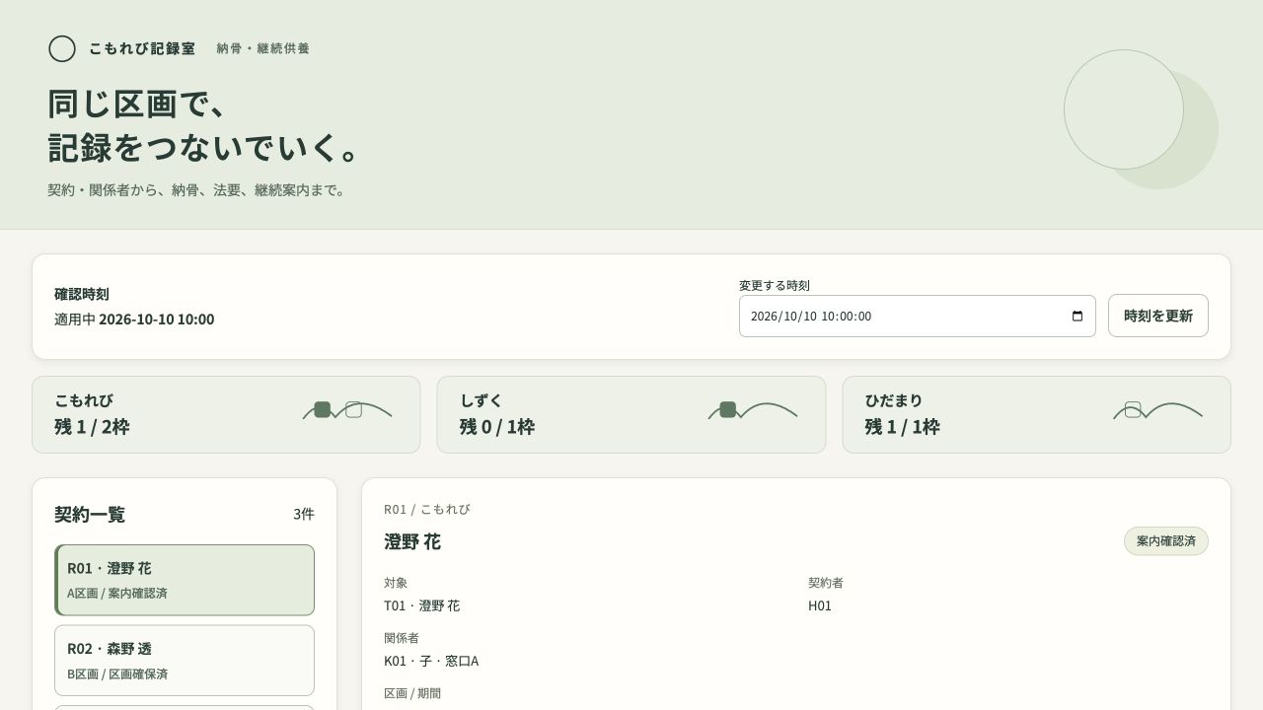Select contract R01・澄野 花 in the list
This screenshot has height=710, width=1263.
pyautogui.click(x=185, y=580)
